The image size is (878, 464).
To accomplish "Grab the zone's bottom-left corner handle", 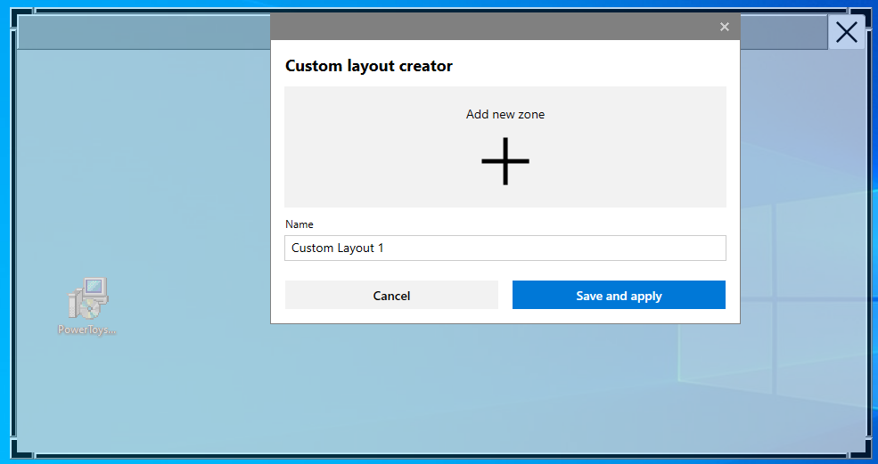I will coord(22,446).
